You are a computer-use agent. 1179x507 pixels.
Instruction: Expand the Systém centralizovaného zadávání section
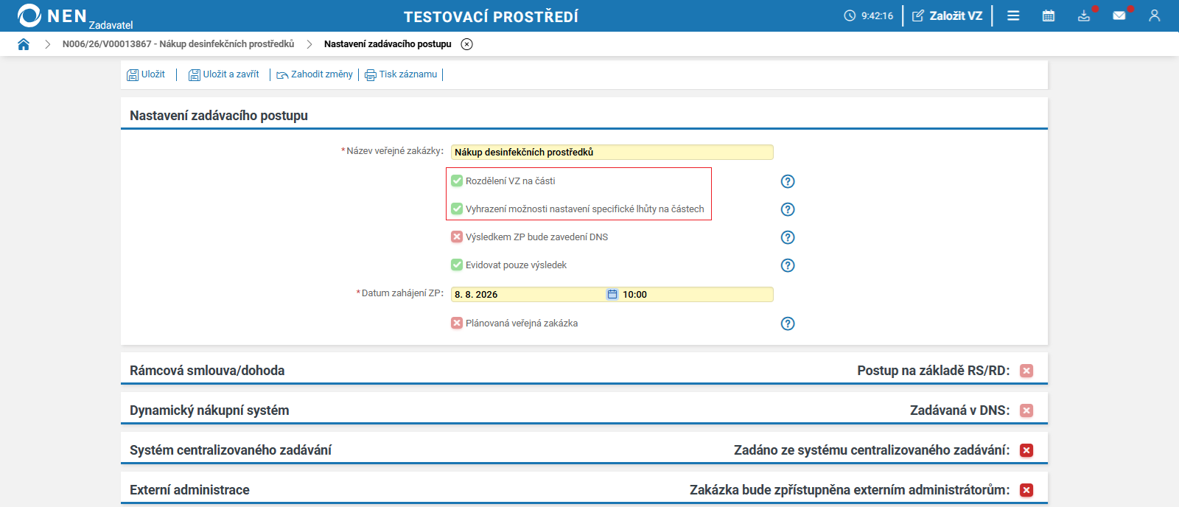pos(231,450)
